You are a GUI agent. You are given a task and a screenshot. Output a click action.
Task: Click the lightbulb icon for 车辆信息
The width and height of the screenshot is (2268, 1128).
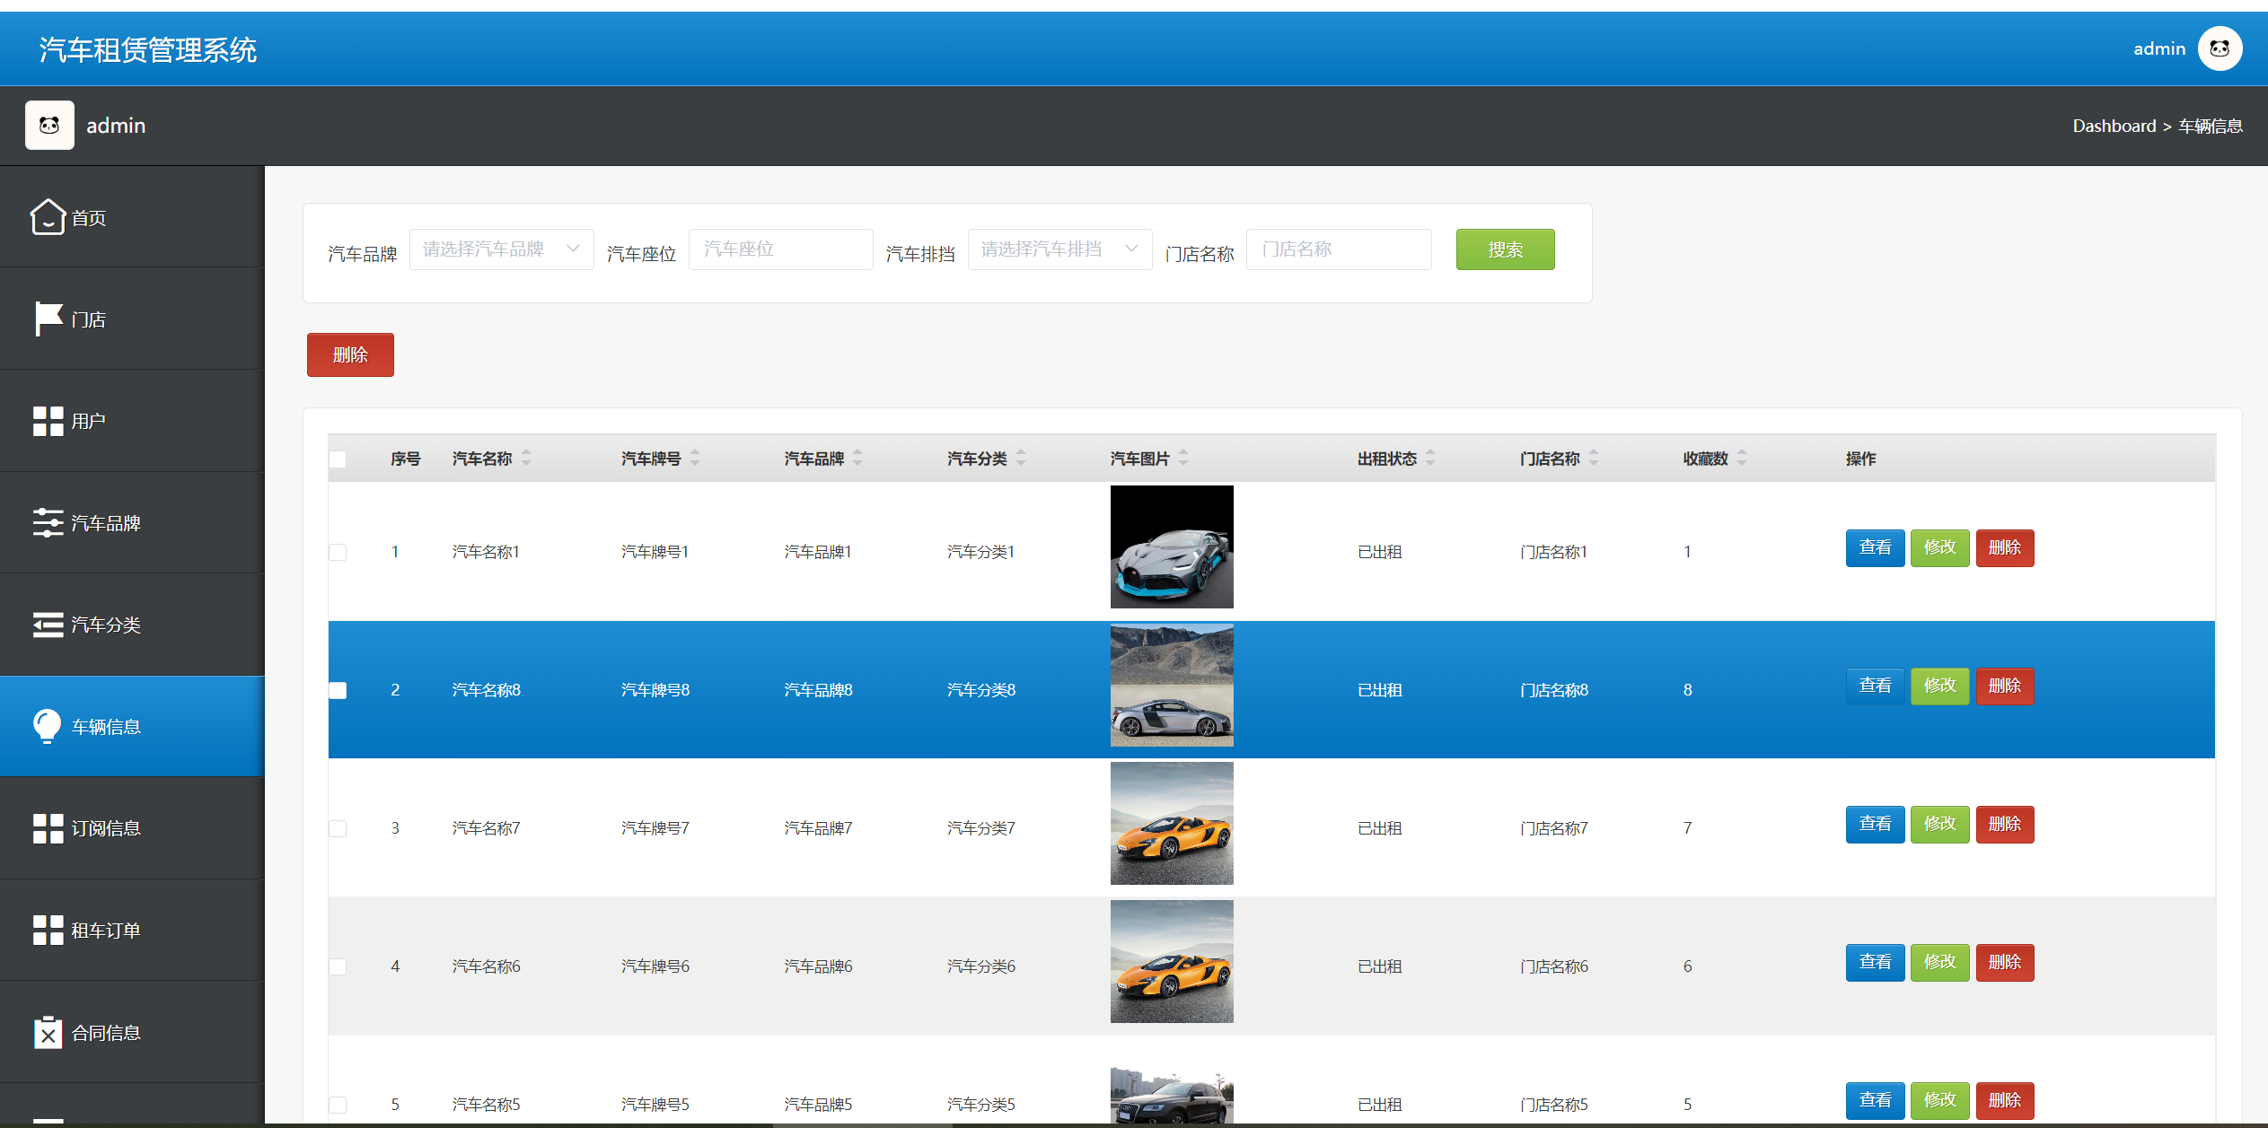48,726
